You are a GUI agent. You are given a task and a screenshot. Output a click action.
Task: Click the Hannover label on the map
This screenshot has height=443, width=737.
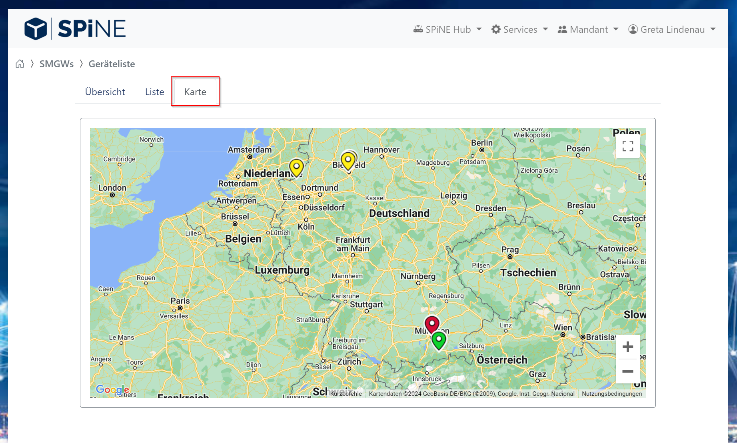point(381,150)
